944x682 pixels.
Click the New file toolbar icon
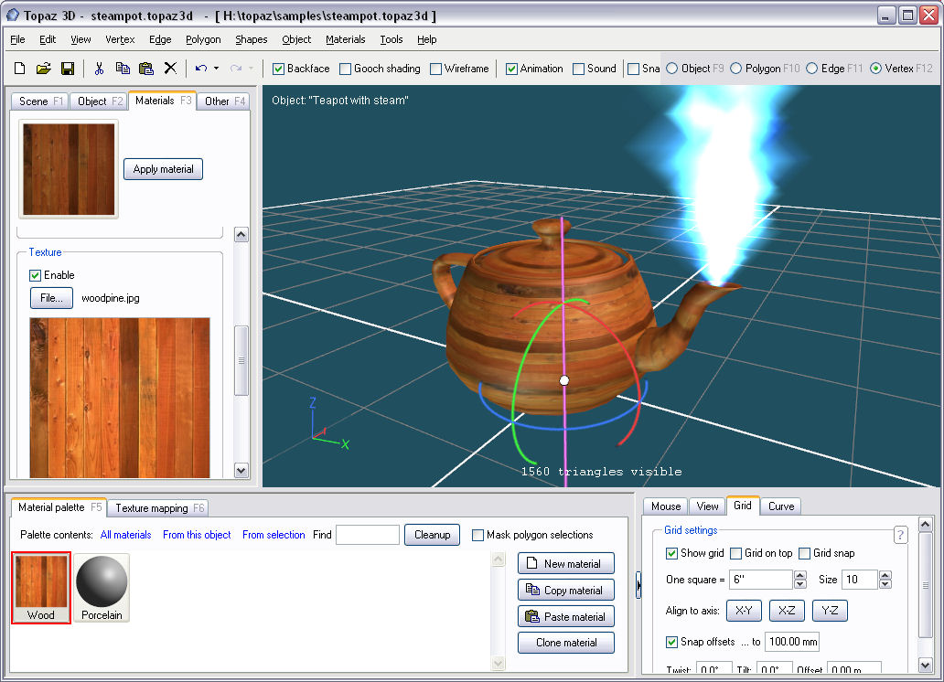(x=19, y=69)
